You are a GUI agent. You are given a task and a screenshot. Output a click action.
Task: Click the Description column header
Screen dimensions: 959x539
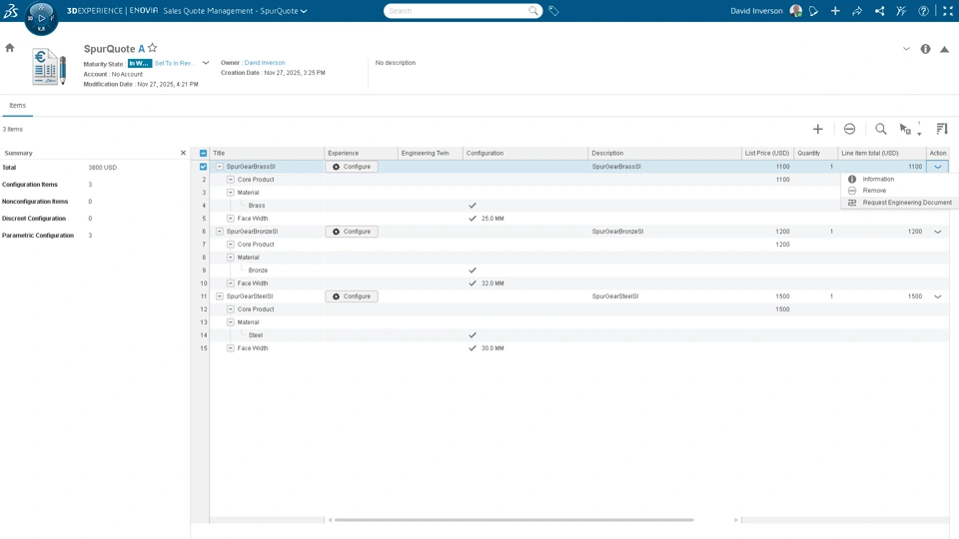[664, 153]
